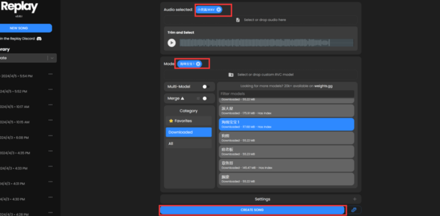Open the three-dot menu for the 5:54 PM song

tap(50, 75)
